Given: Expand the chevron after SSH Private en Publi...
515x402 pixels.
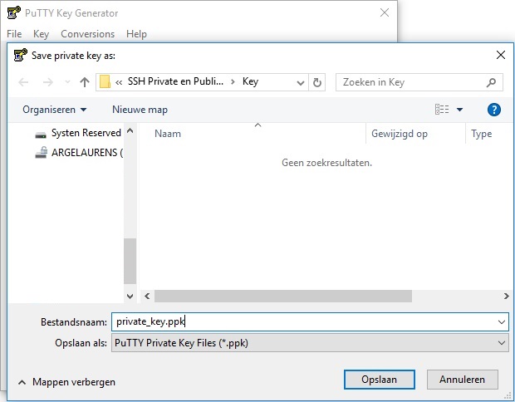Looking at the screenshot, I should pyautogui.click(x=233, y=81).
